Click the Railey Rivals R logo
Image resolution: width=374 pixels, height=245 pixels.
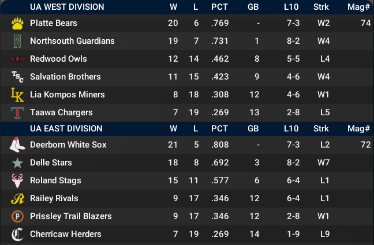click(x=17, y=199)
